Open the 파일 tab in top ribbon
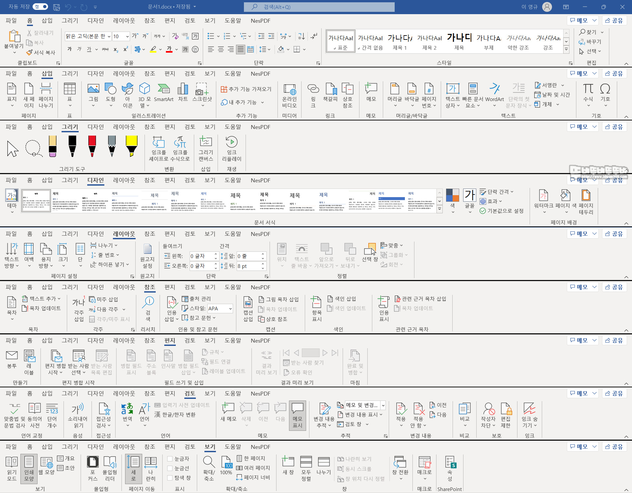Screen dimensions: 632x493 pyautogui.click(x=11, y=20)
